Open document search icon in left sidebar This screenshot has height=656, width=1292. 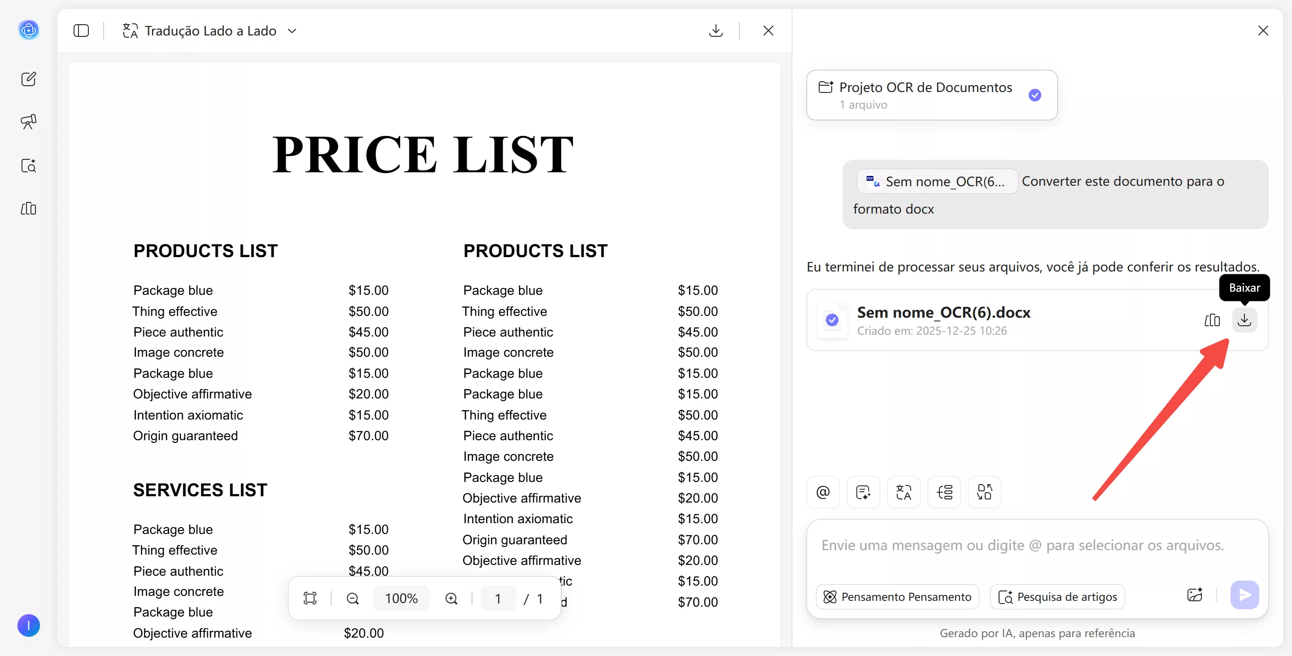click(29, 166)
